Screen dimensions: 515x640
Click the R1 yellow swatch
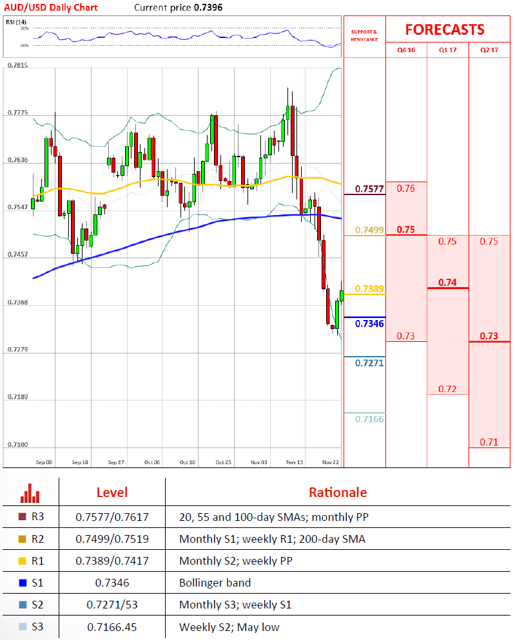(x=23, y=561)
